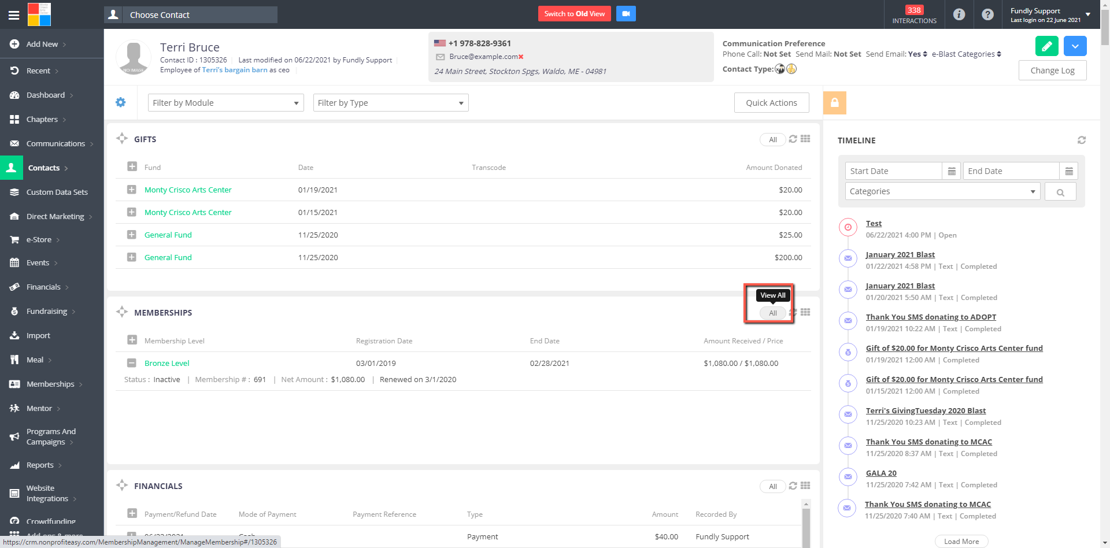1110x548 pixels.
Task: Click the green edit pencil button
Action: 1046,46
